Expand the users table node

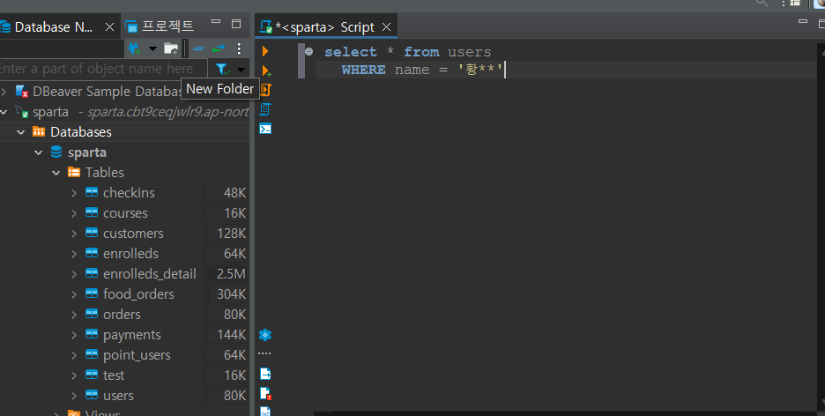[x=74, y=396]
